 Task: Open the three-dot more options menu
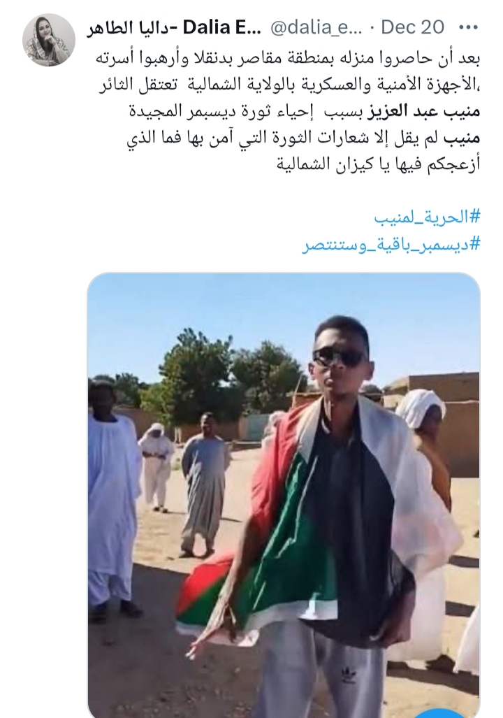[x=468, y=27]
